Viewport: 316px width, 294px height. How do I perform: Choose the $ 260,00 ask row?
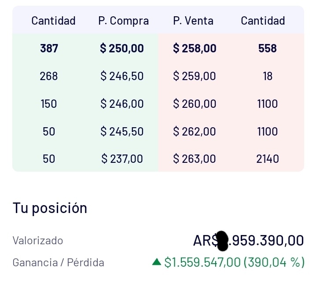(231, 104)
